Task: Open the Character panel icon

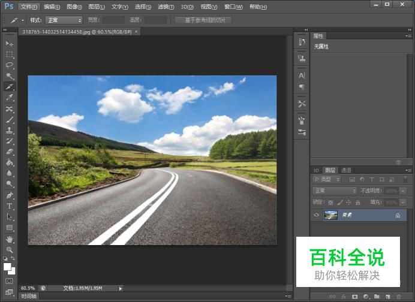Action: coord(302,75)
